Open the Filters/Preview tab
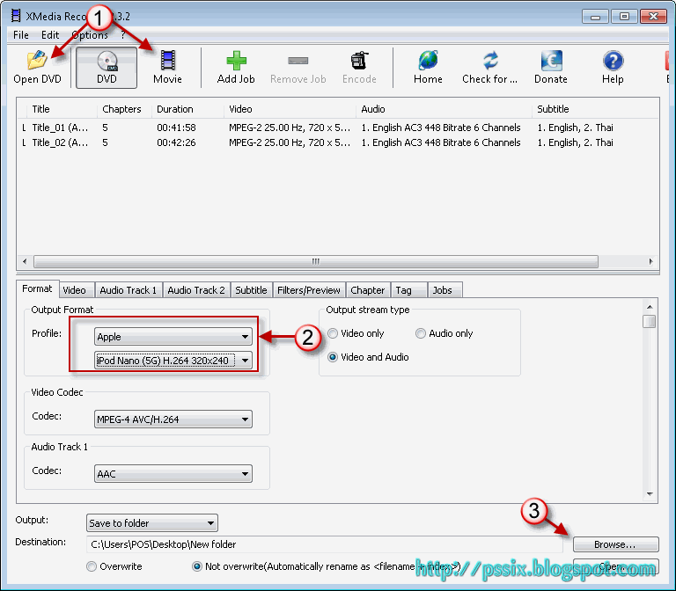676x591 pixels. coord(309,290)
